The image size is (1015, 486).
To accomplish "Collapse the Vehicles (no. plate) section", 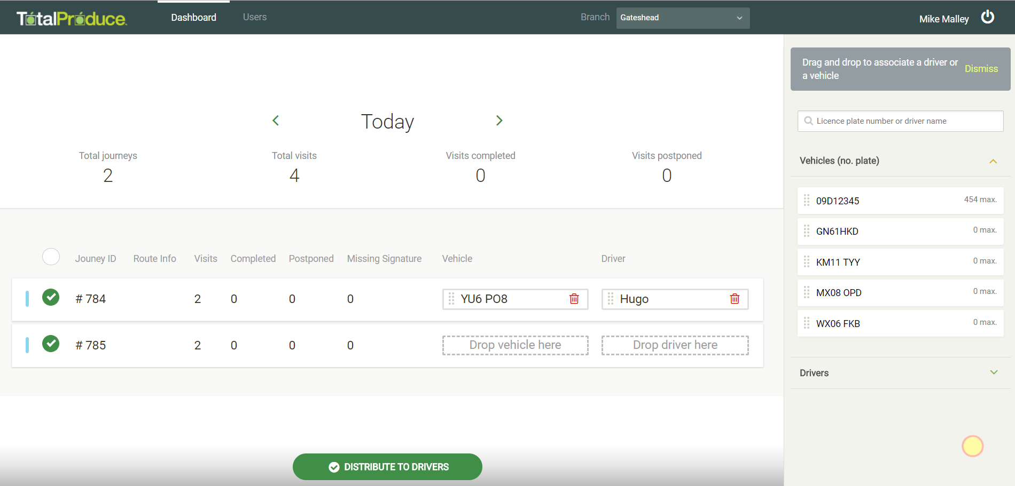I will tap(993, 161).
